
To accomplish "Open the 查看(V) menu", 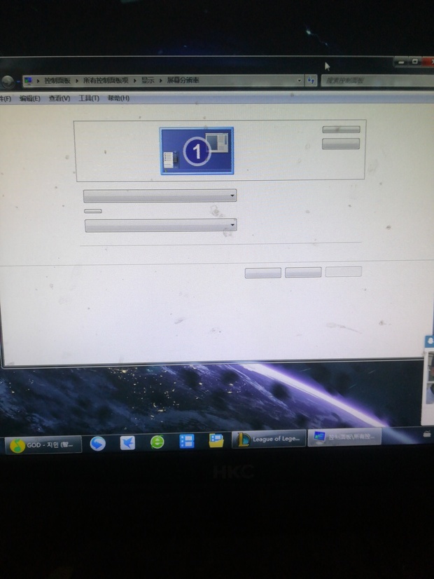I will click(59, 98).
